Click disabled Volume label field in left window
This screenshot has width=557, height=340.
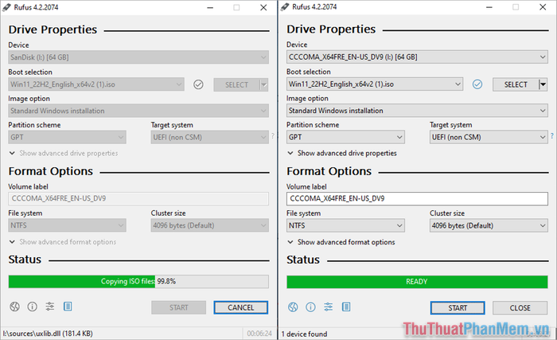coord(138,198)
